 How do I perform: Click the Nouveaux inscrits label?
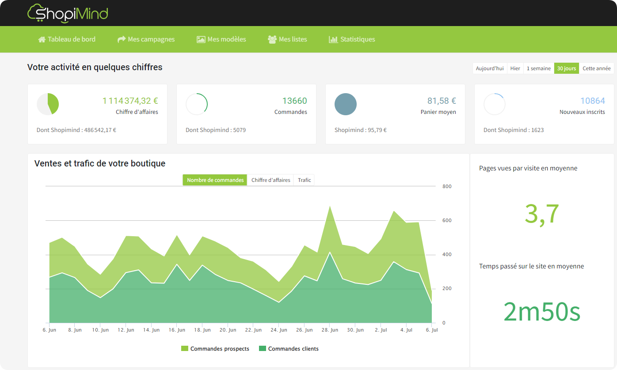pyautogui.click(x=582, y=112)
